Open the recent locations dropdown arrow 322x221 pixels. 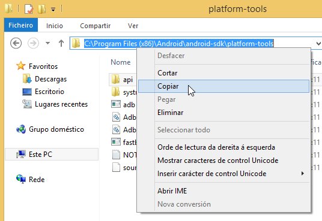[47, 43]
